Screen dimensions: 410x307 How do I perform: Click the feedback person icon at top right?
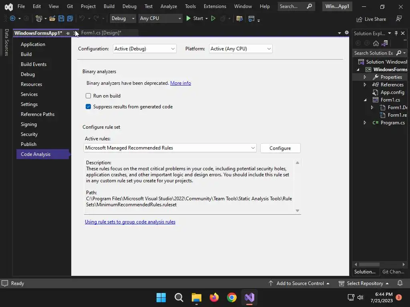tap(399, 18)
